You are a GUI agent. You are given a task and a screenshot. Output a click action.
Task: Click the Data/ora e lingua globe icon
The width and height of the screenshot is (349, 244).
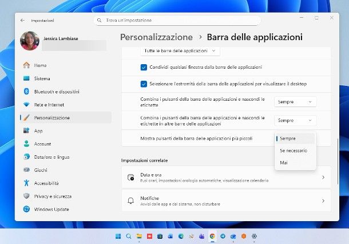click(x=26, y=157)
